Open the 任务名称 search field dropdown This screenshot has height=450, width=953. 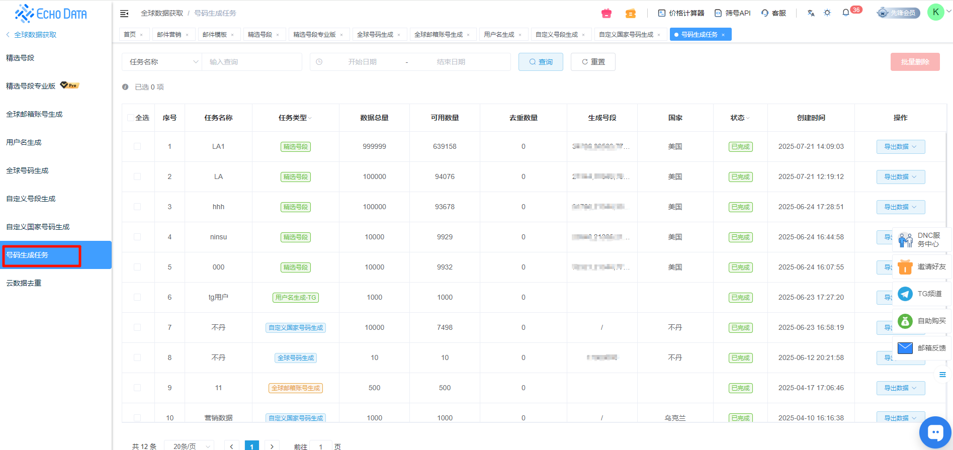tap(162, 62)
